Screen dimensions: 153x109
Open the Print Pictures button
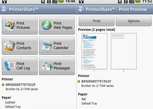[20, 25]
